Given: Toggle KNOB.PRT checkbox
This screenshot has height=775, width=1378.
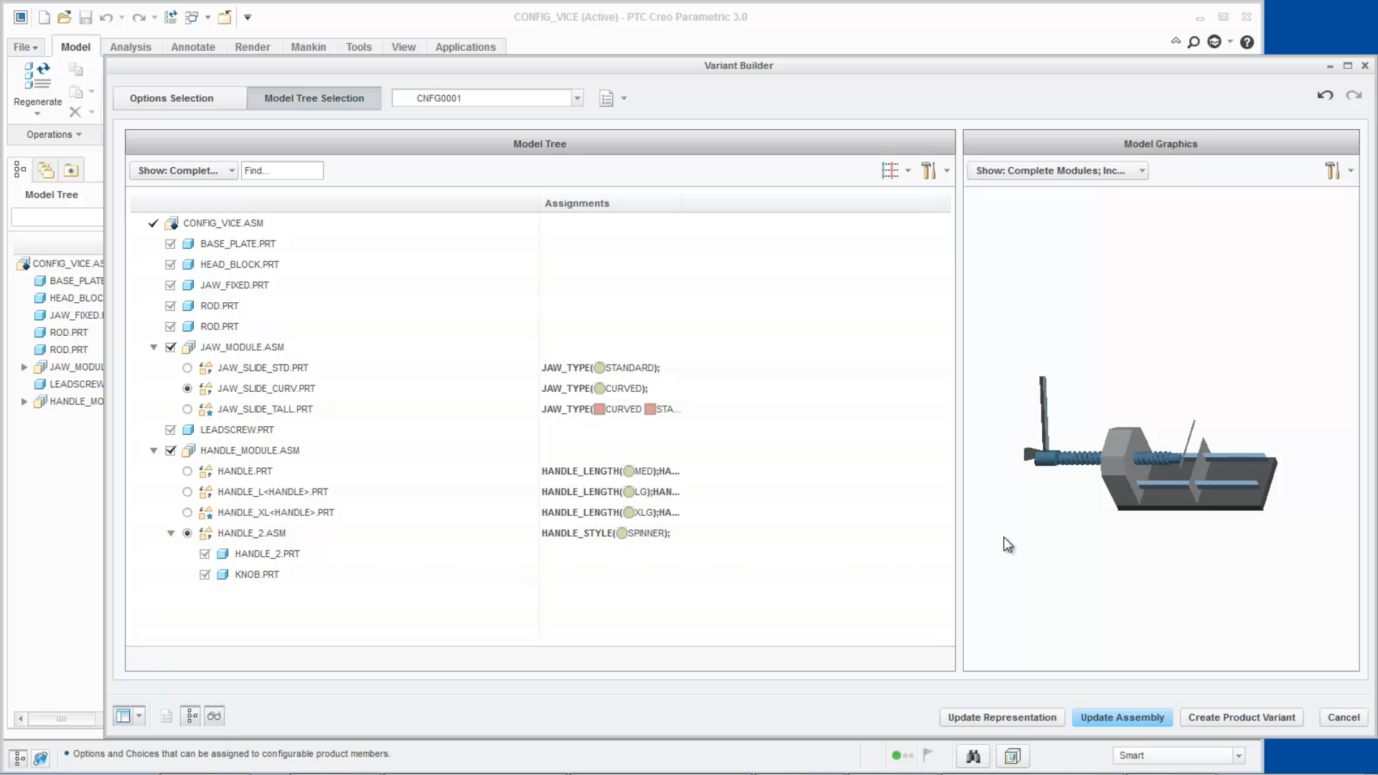Looking at the screenshot, I should (x=205, y=575).
